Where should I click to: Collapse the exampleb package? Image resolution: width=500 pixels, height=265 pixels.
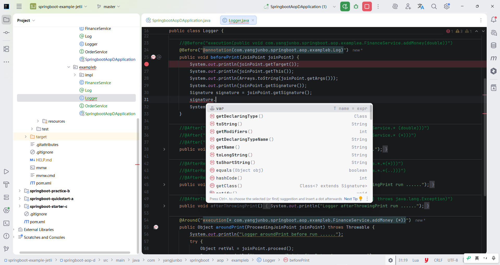(69, 67)
